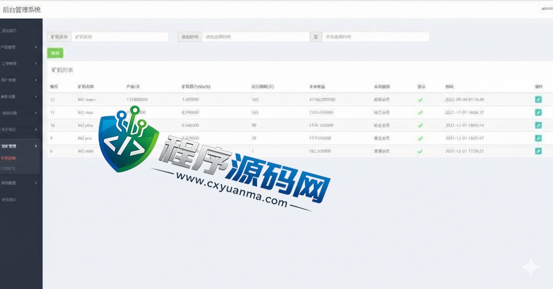
Task: Open the start time picker field
Action: click(255, 37)
